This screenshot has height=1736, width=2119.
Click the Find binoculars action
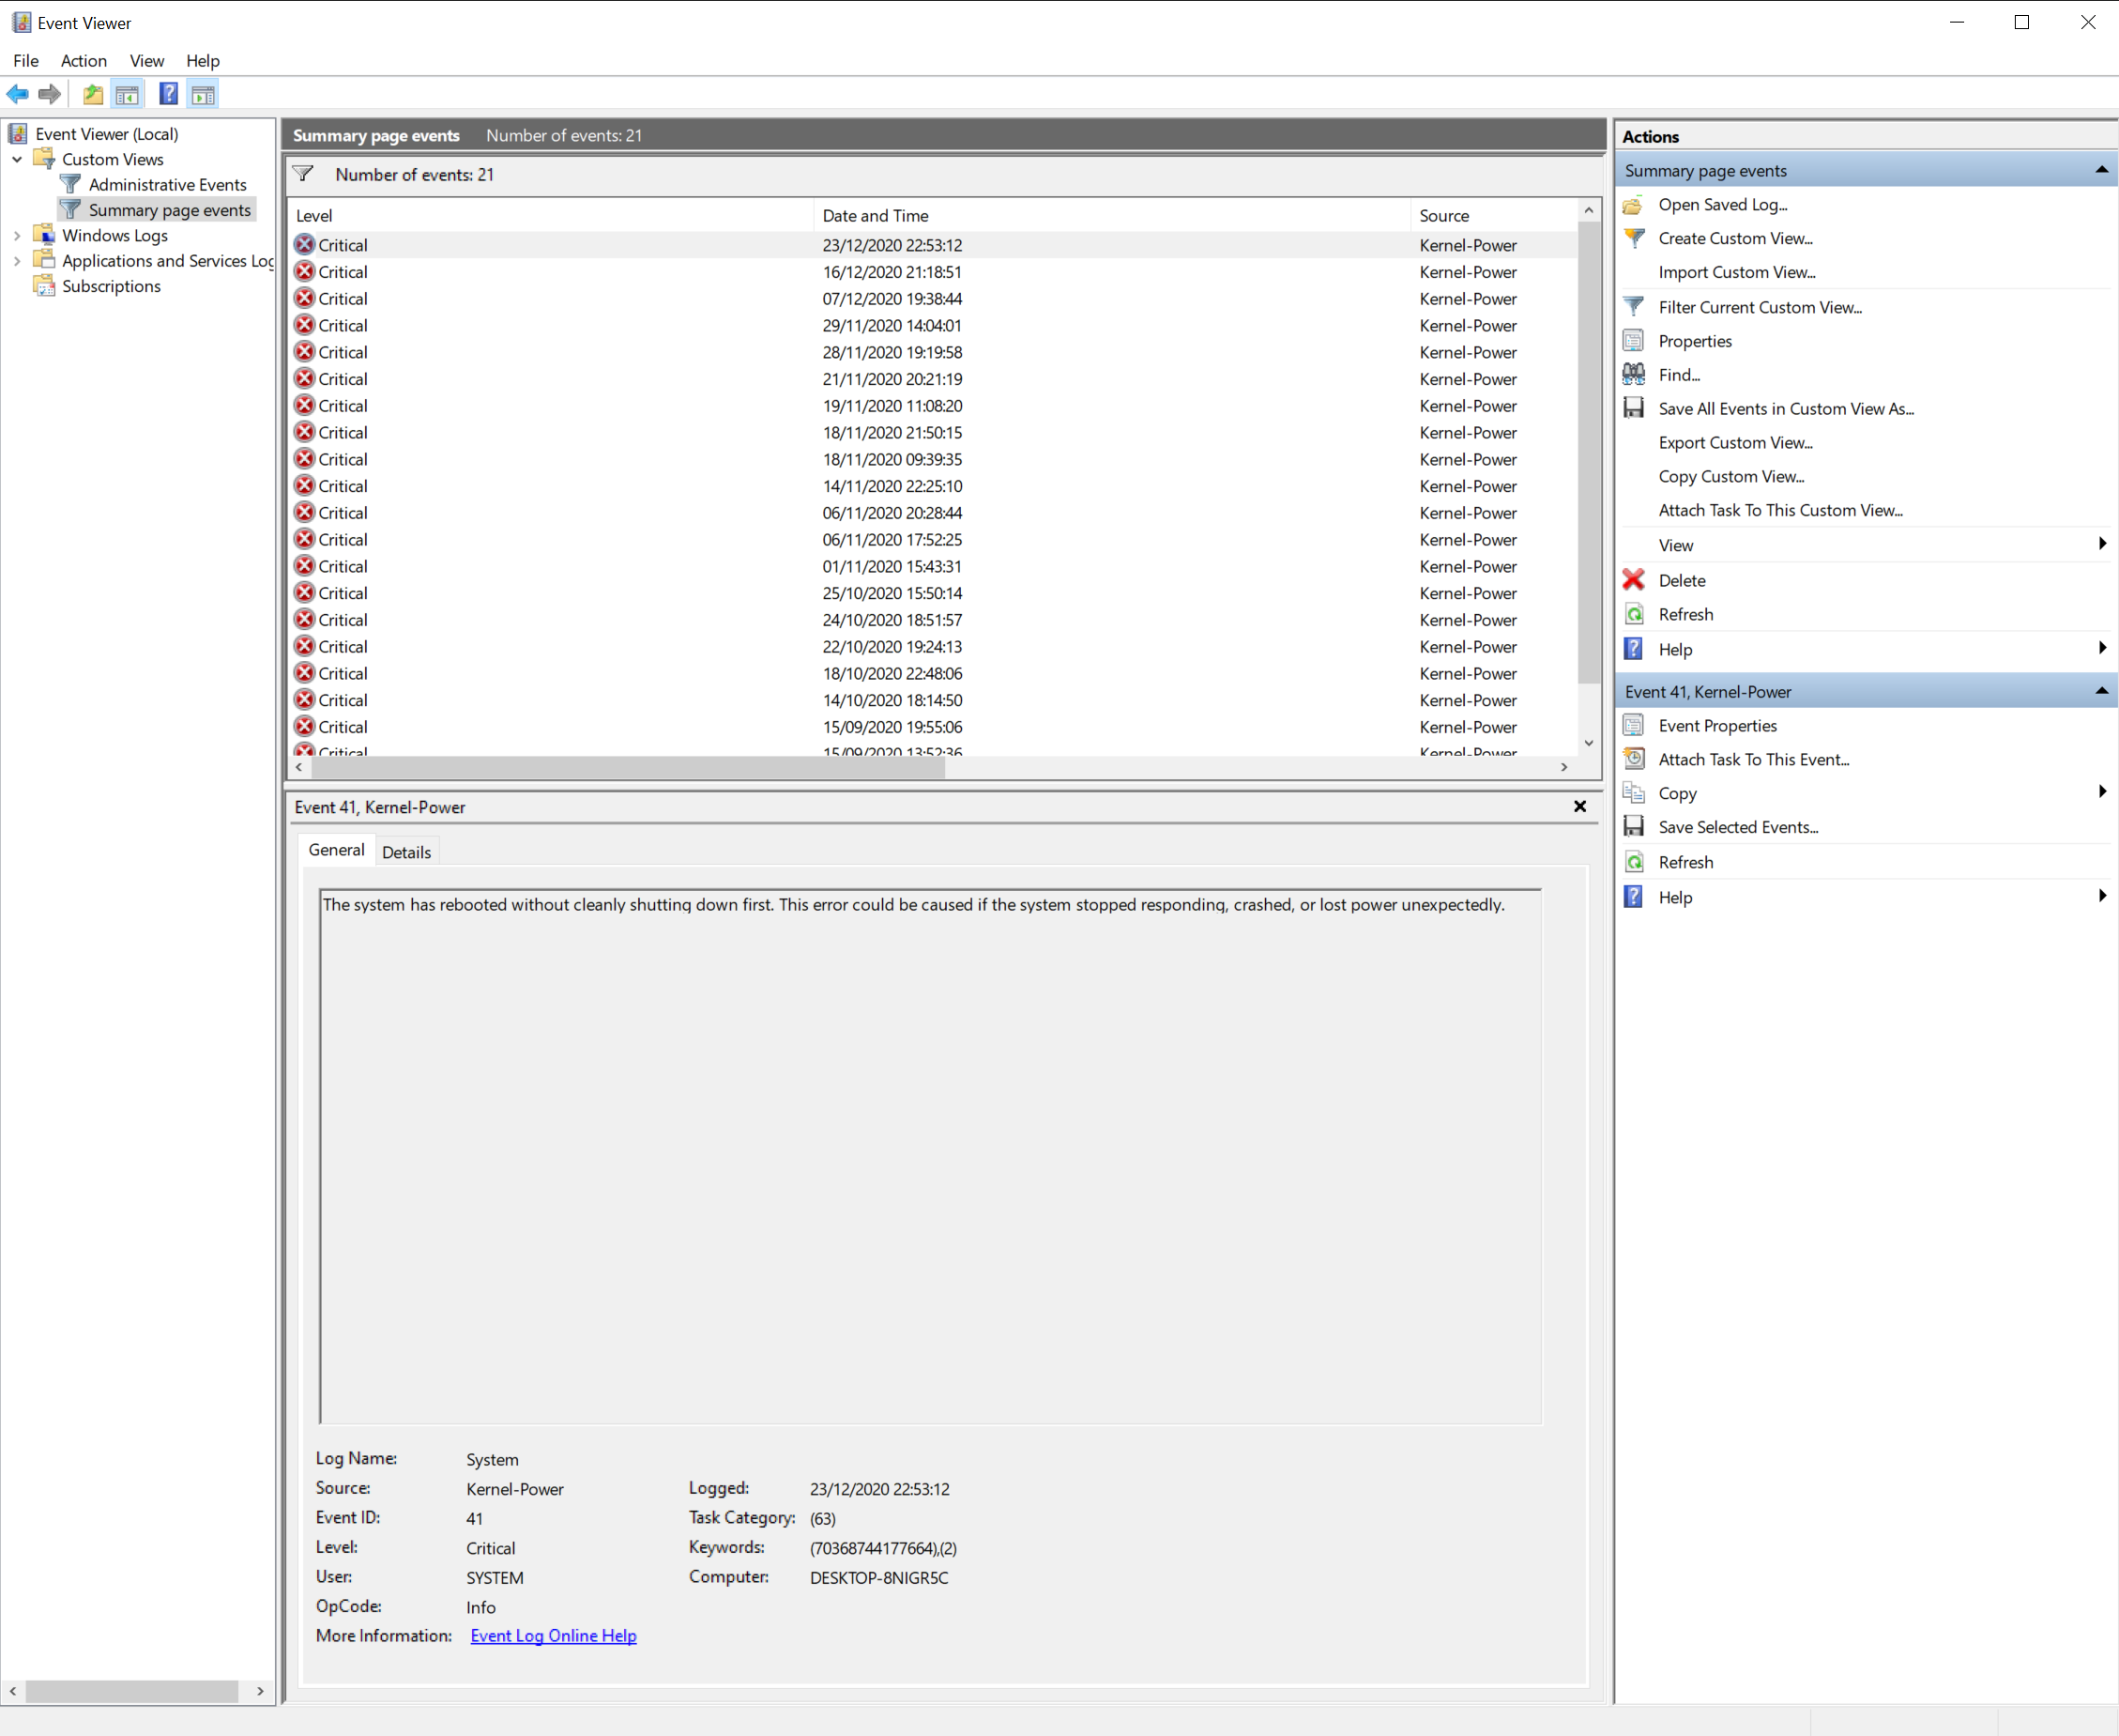(x=1678, y=375)
